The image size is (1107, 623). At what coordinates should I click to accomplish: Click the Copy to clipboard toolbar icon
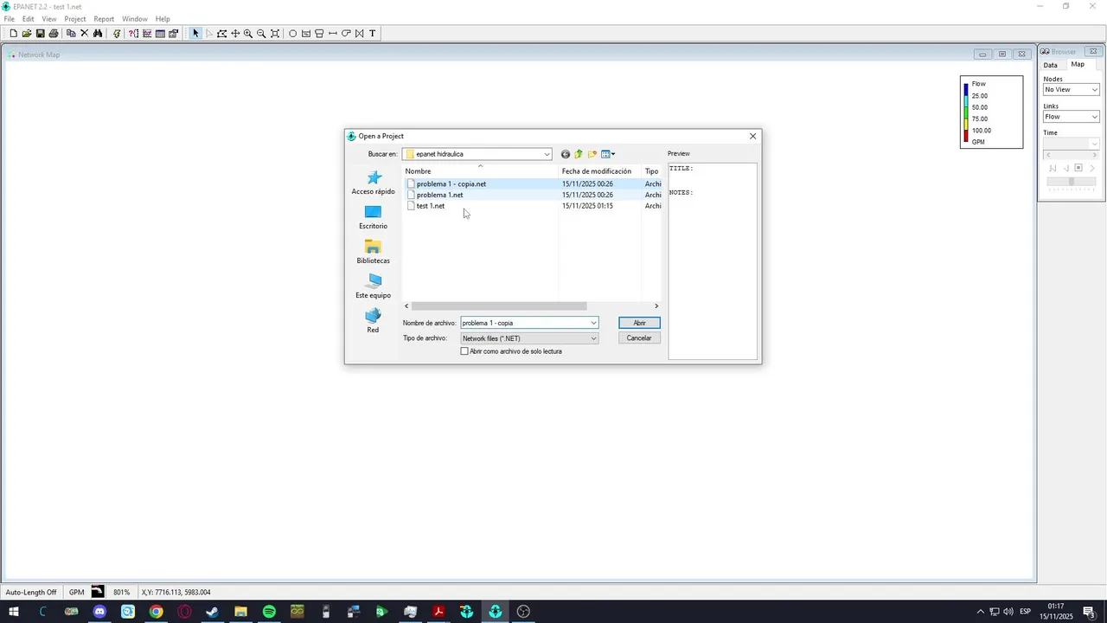71,34
